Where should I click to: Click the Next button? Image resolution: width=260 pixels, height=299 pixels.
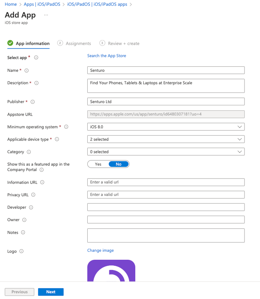point(51,292)
